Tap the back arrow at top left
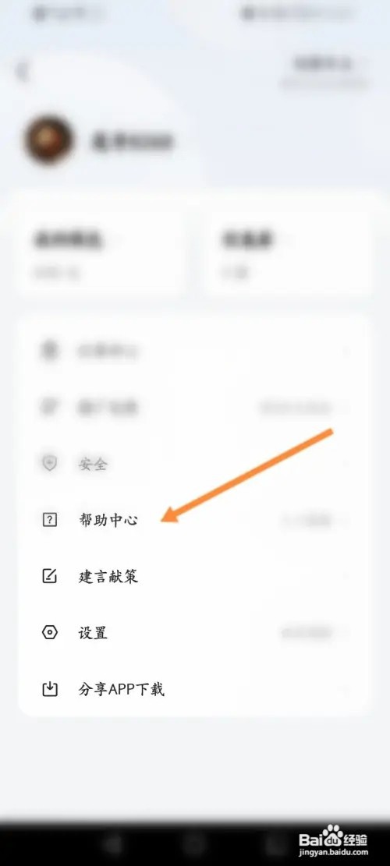 22,71
